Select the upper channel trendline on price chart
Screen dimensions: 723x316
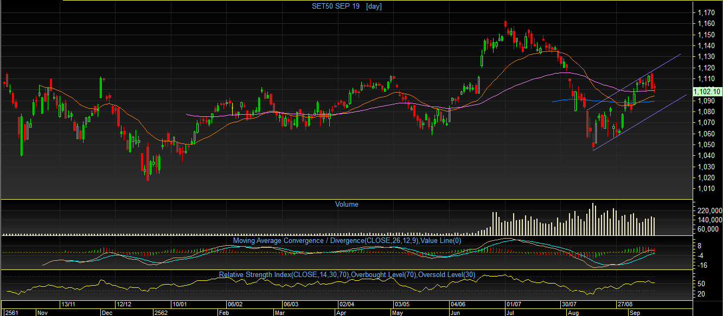click(x=635, y=82)
